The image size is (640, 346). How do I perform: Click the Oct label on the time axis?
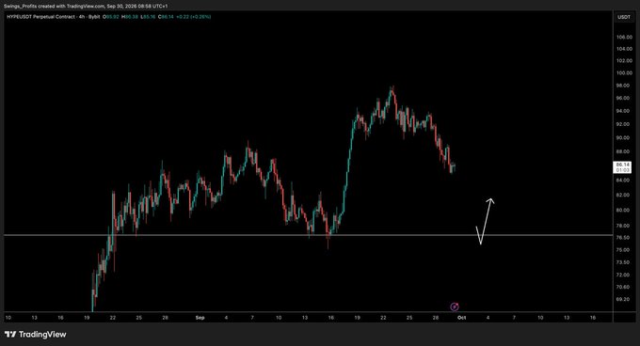click(x=461, y=318)
